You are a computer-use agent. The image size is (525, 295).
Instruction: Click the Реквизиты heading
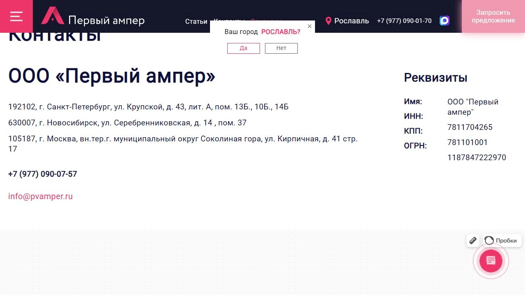436,78
